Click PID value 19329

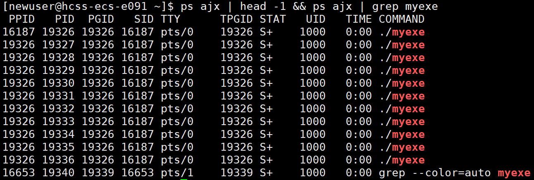tap(58, 70)
